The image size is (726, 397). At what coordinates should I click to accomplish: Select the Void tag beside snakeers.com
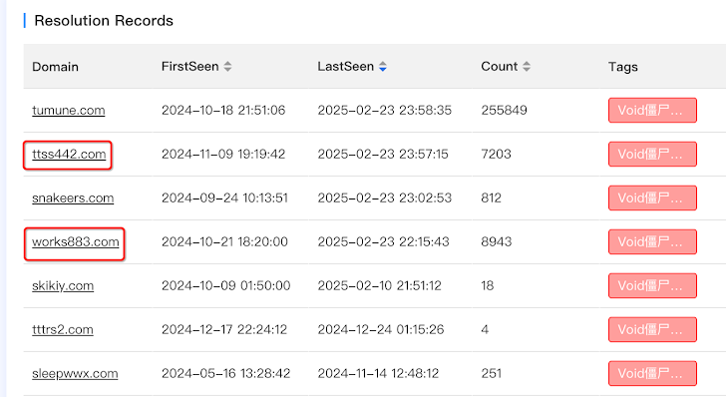[652, 198]
